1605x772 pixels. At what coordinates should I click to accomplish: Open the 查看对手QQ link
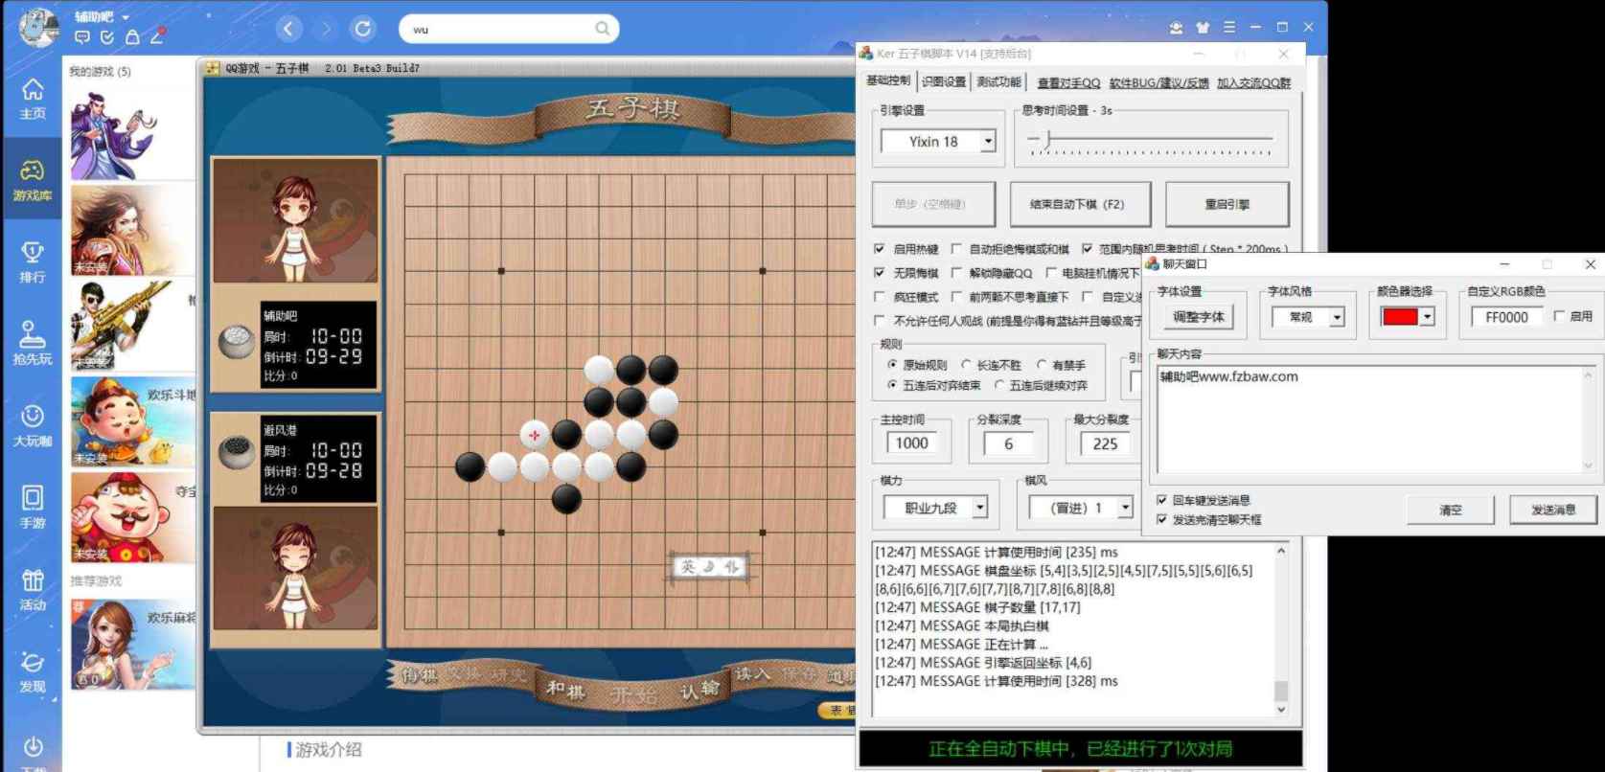pos(1068,83)
